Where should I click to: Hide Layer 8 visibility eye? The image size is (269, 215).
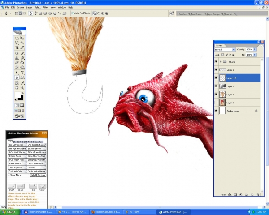pos(216,86)
